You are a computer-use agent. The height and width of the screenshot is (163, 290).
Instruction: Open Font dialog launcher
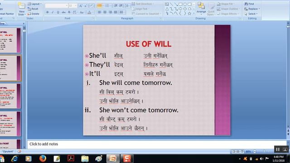click(x=94, y=19)
